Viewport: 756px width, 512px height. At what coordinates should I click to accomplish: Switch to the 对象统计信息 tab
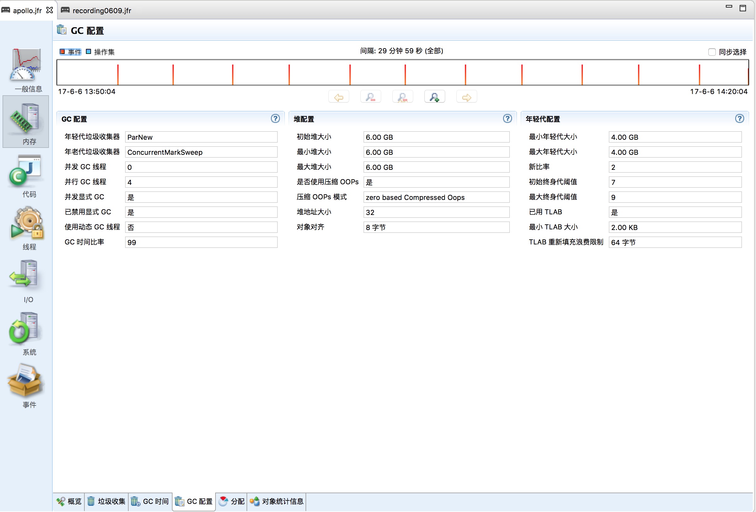click(x=276, y=502)
